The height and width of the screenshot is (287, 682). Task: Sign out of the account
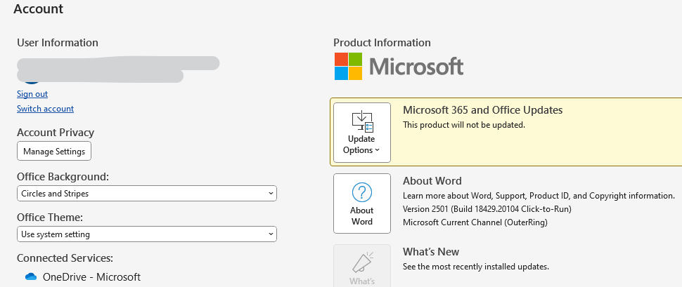click(x=32, y=94)
